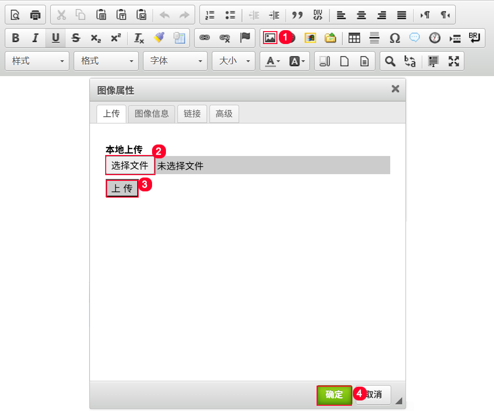
Task: Click the 选择文件 button
Action: pos(130,166)
